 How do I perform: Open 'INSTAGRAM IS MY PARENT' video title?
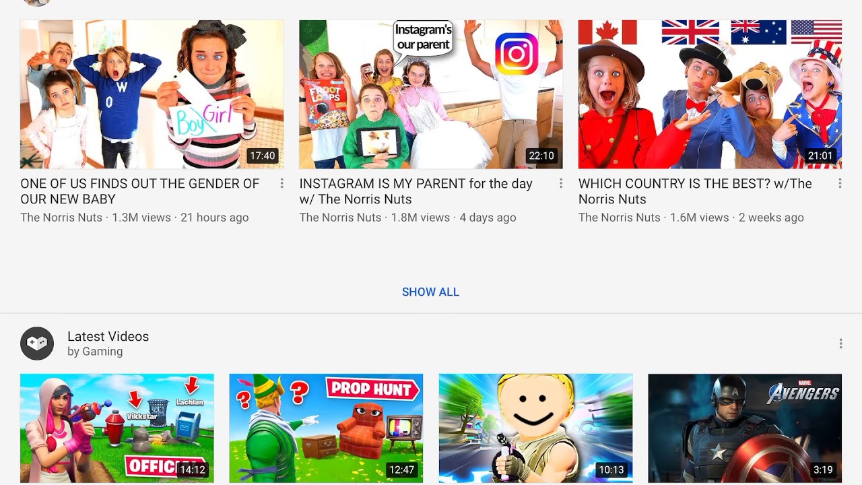[x=416, y=191]
